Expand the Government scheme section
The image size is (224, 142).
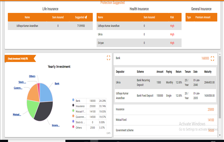[x=165, y=130]
